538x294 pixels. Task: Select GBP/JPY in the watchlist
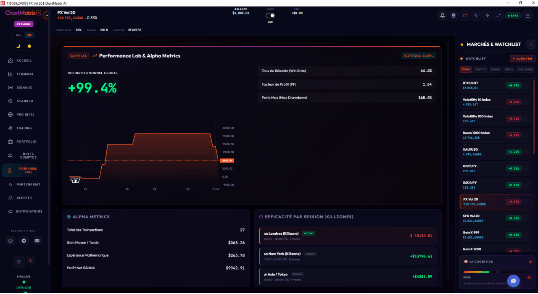tap(496, 168)
